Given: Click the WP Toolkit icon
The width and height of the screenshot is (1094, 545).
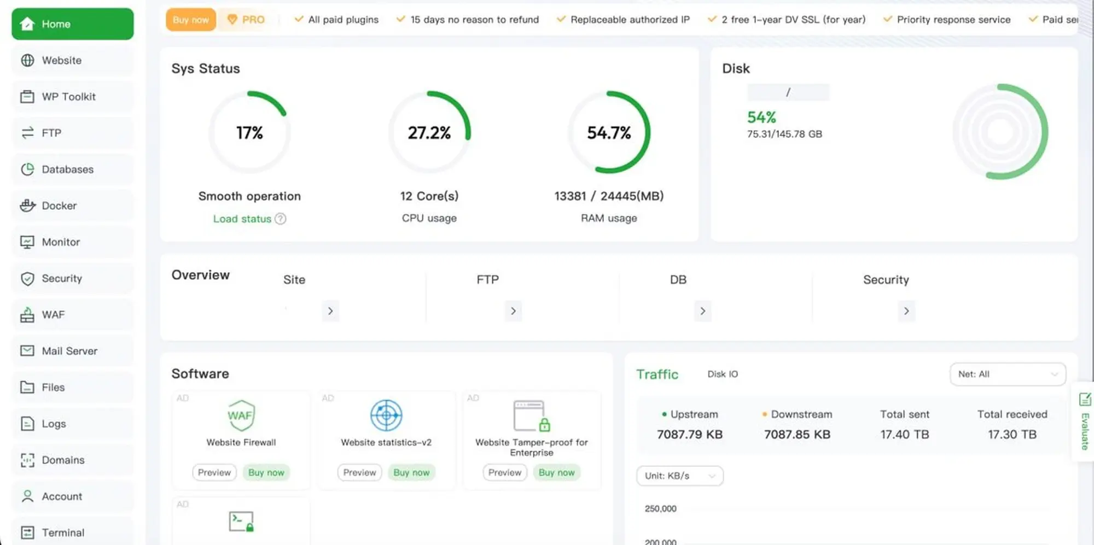Looking at the screenshot, I should coord(27,97).
